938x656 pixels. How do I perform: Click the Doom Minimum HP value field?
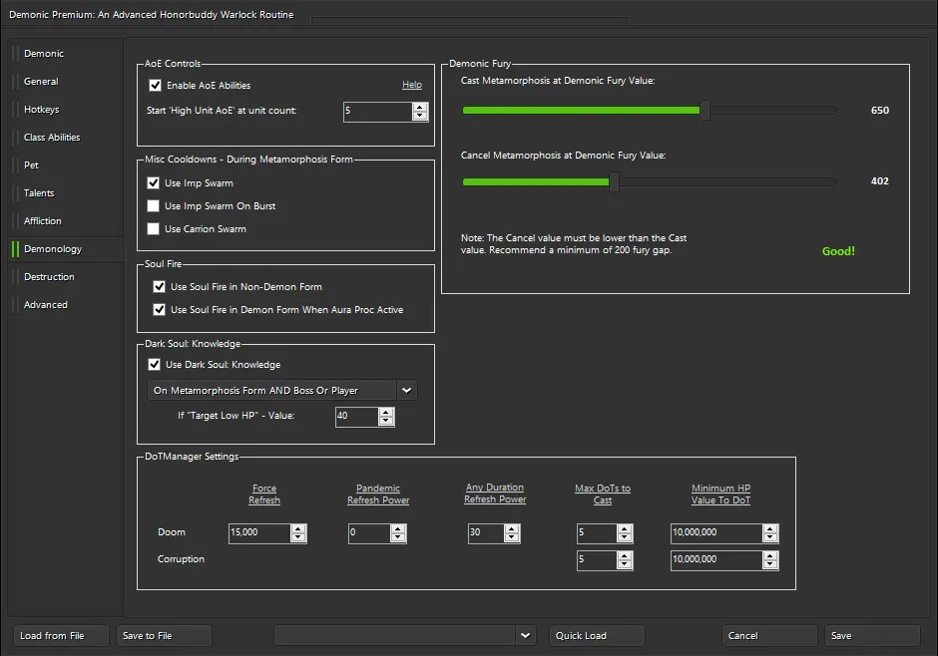[x=716, y=533]
